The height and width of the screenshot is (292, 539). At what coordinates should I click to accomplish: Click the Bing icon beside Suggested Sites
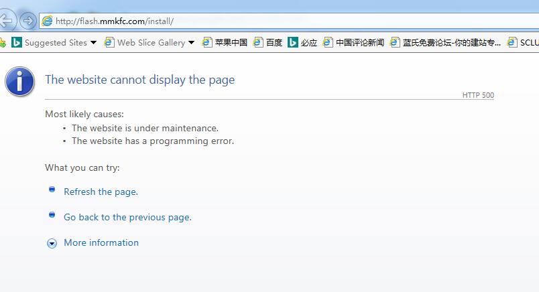coord(16,42)
